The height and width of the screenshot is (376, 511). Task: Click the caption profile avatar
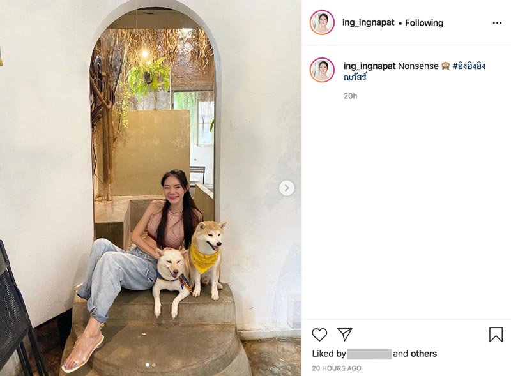tap(322, 70)
